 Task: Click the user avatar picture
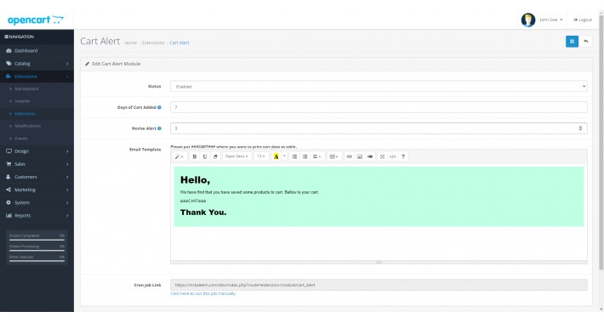[528, 20]
